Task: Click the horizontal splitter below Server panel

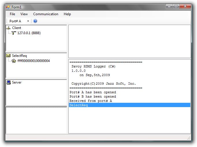Action: pos(36,106)
